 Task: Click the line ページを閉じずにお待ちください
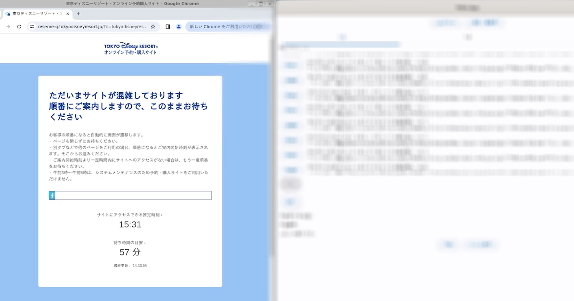(84, 141)
